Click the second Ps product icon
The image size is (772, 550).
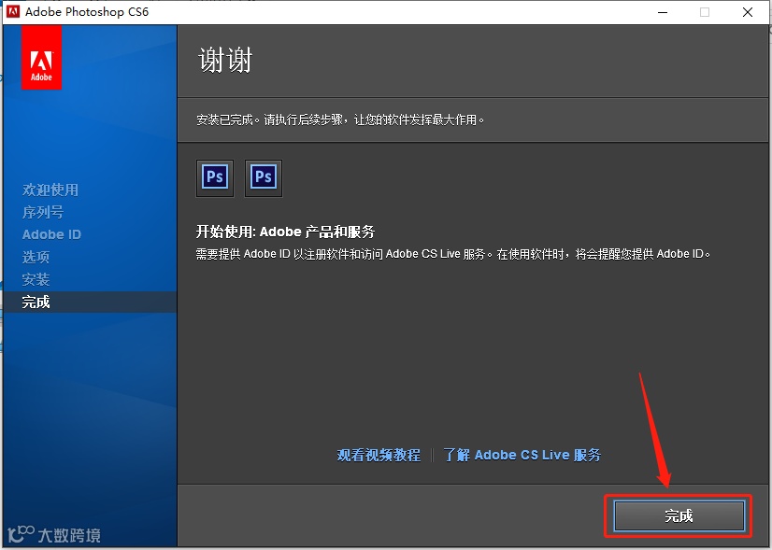[264, 178]
